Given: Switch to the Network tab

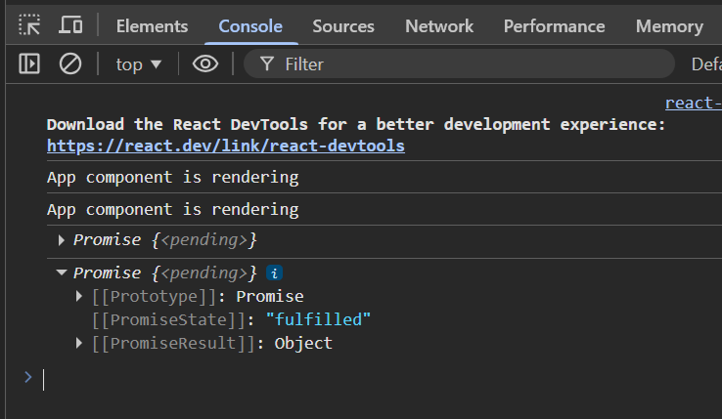Looking at the screenshot, I should tap(439, 26).
